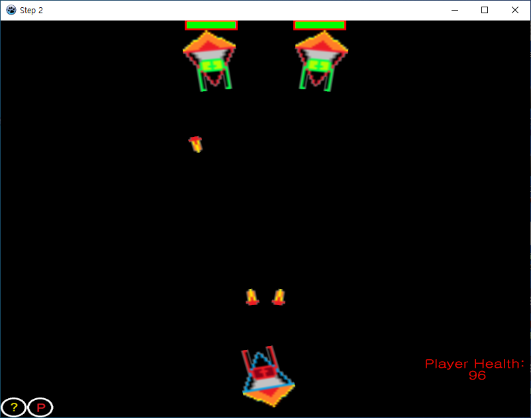Click the 'Step 2' window title
The image size is (531, 418).
[31, 11]
